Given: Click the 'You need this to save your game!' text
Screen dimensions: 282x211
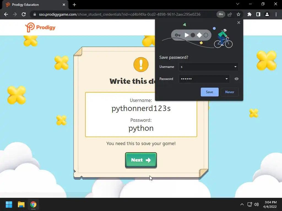Looking at the screenshot, I should pyautogui.click(x=141, y=143).
